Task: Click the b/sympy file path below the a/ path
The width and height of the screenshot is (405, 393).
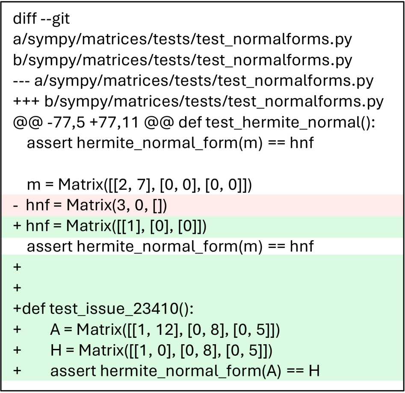Action: tap(182, 60)
